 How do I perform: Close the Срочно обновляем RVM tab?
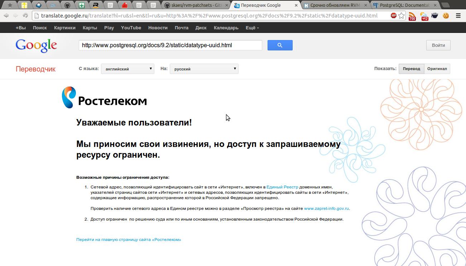[x=366, y=5]
